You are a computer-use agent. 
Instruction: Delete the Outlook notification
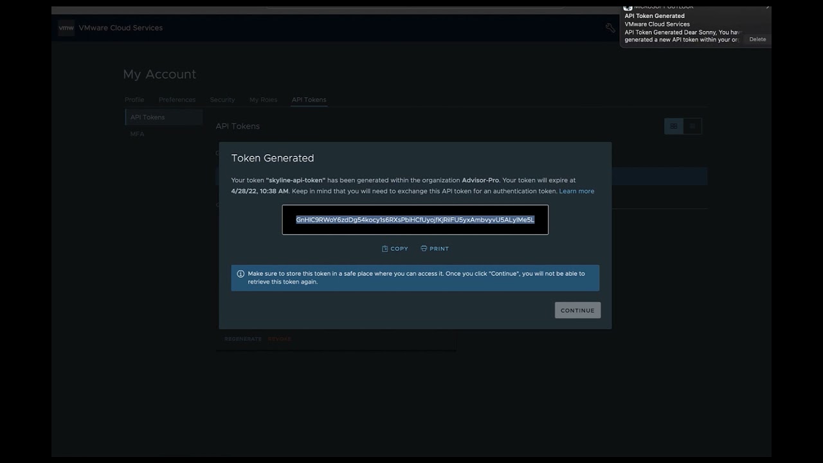(x=757, y=39)
